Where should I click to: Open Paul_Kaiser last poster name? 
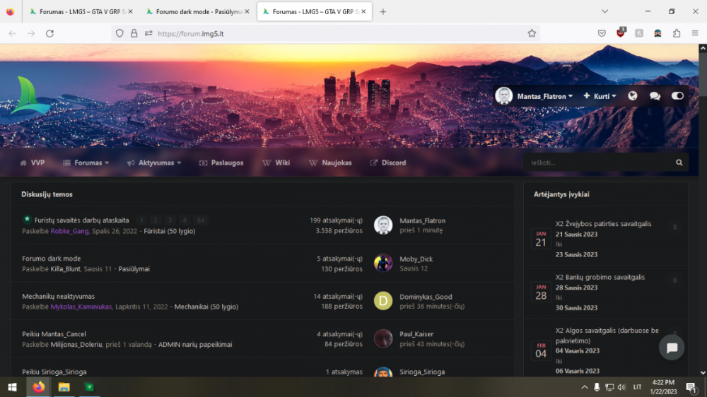click(x=416, y=334)
